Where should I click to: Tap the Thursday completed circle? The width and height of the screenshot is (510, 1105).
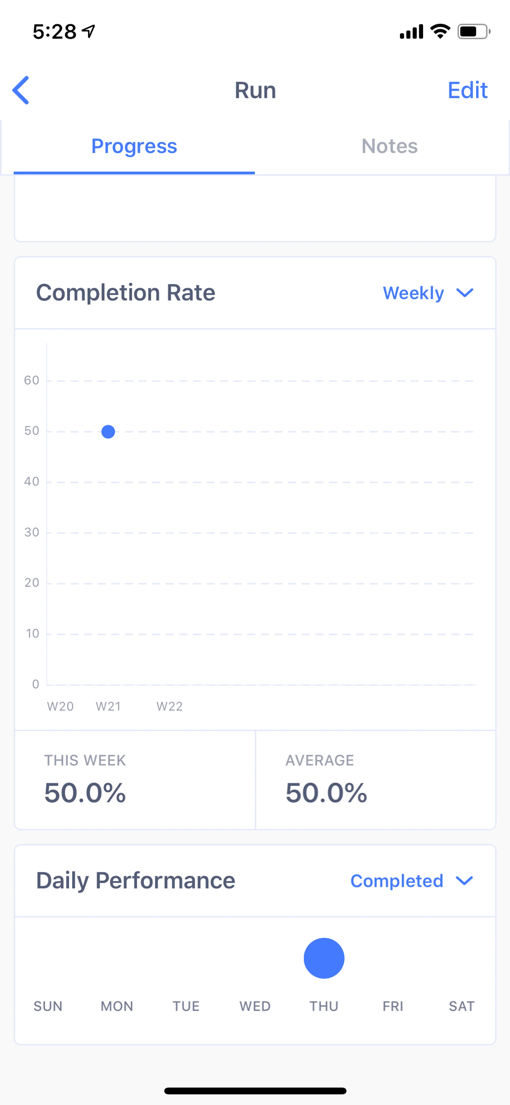tap(324, 958)
